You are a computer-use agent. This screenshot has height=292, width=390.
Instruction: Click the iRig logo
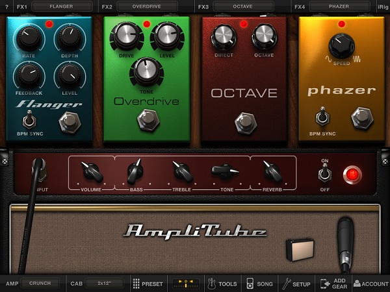click(383, 6)
